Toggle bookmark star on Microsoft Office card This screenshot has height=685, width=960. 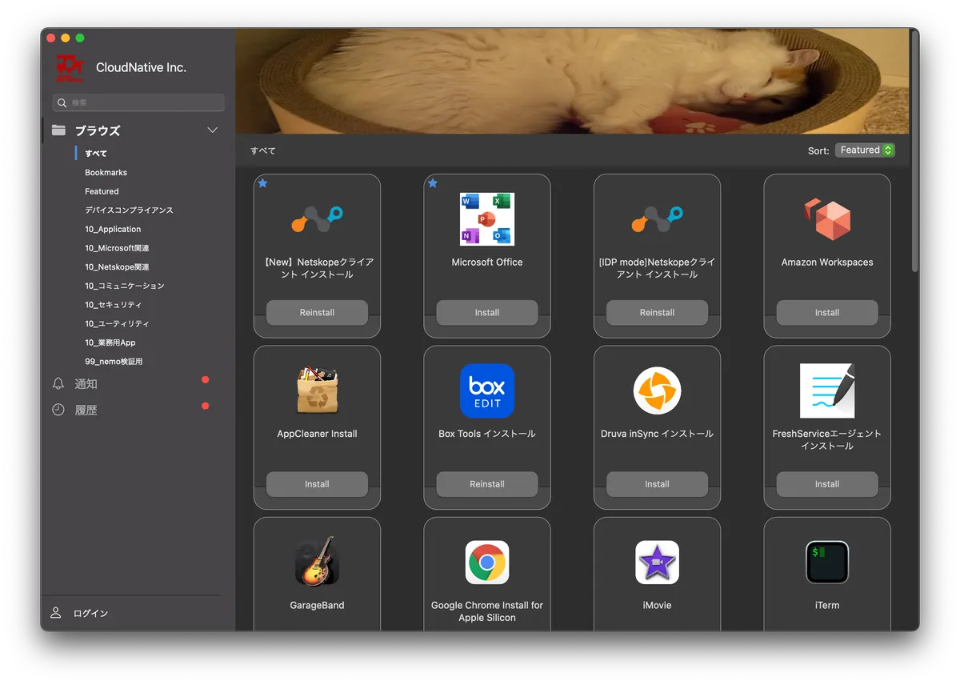[433, 183]
